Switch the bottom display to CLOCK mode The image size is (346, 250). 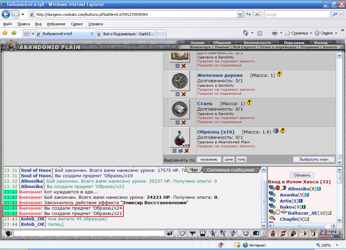click(325, 236)
